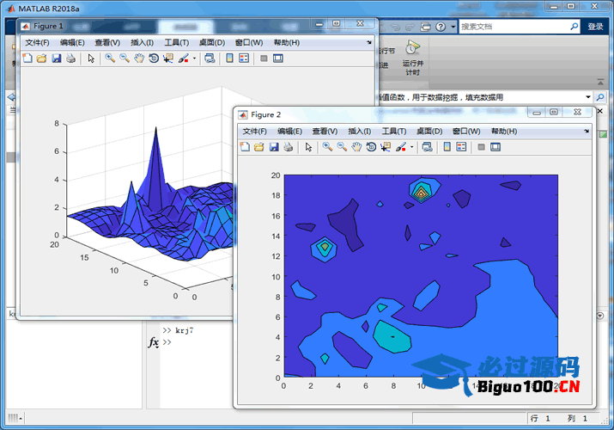Click Link Plot icon in Figure 1

click(210, 58)
